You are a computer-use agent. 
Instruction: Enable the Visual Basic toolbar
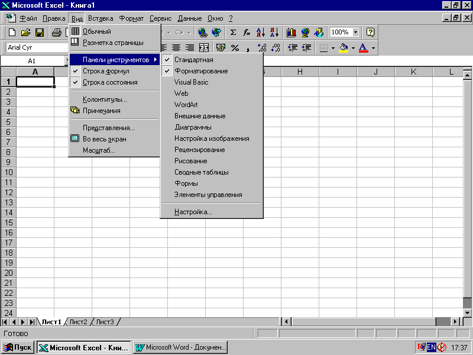[212, 82]
